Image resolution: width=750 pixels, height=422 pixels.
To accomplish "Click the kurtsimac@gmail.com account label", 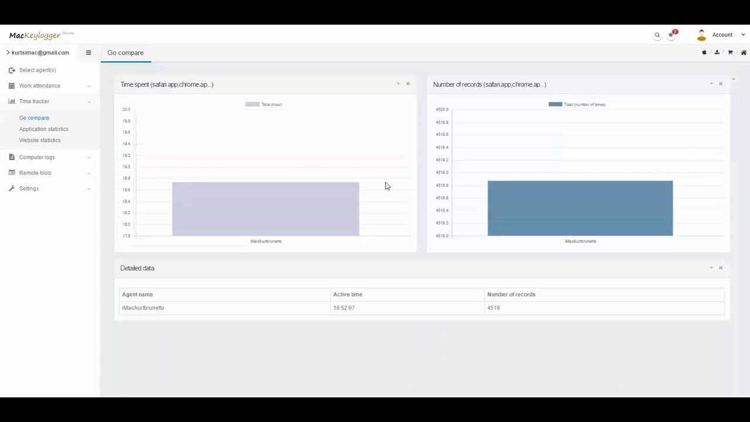I will (x=40, y=53).
